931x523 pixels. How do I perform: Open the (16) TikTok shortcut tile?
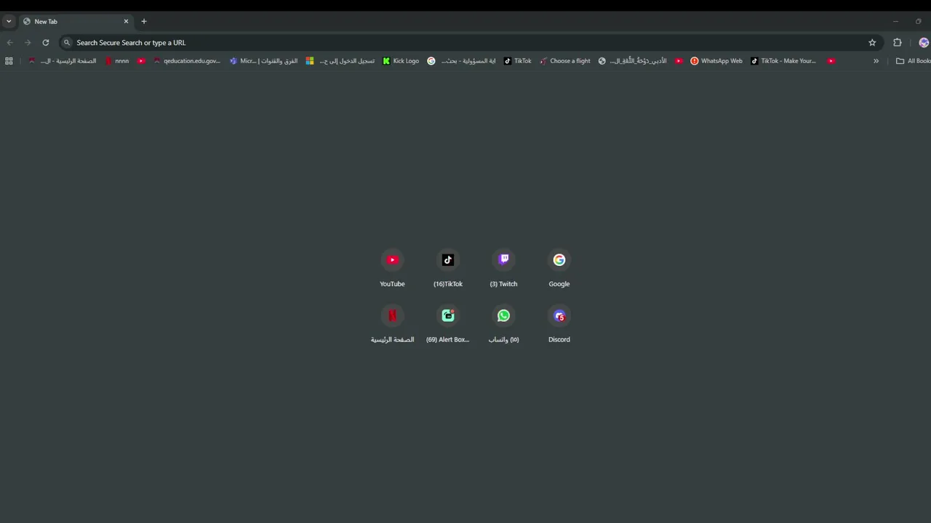448,268
